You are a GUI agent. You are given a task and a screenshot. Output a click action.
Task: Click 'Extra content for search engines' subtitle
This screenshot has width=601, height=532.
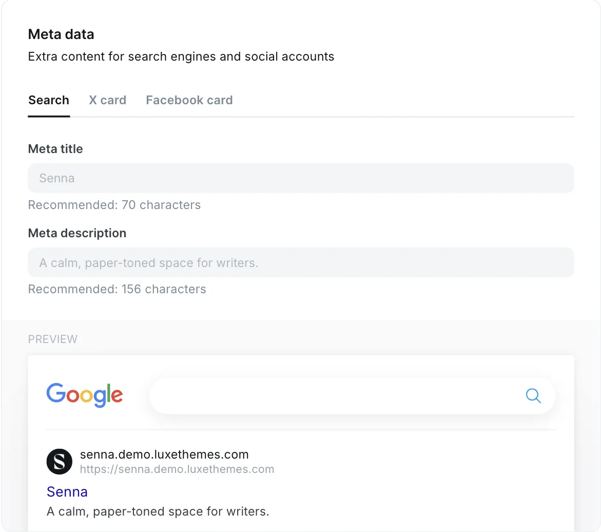181,56
